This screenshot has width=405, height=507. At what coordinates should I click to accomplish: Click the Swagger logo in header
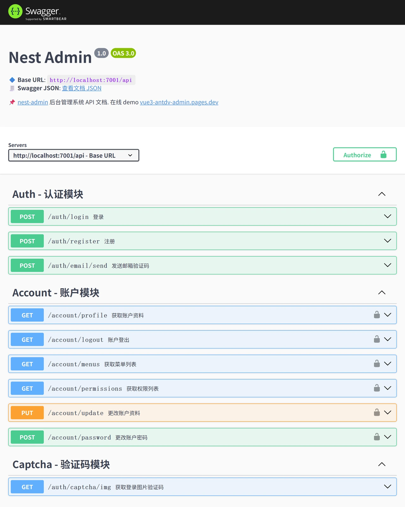(x=37, y=12)
